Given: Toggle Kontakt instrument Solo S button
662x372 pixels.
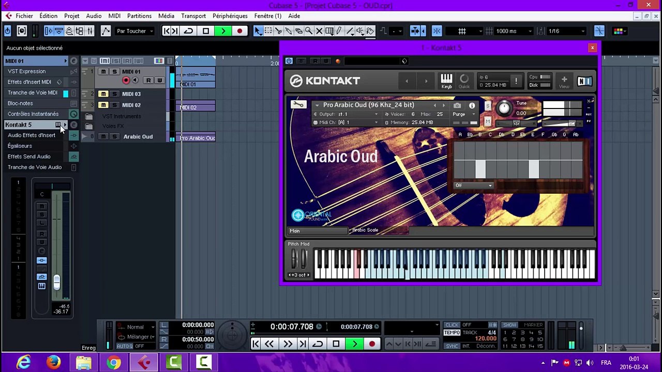Looking at the screenshot, I should click(x=487, y=106).
